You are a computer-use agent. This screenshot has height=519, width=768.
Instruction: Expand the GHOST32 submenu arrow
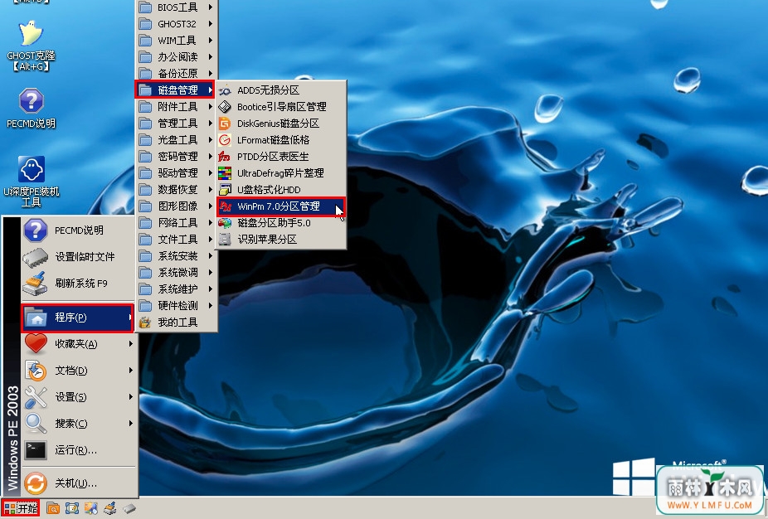210,23
